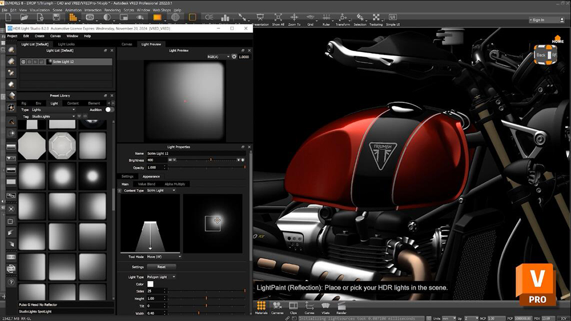The width and height of the screenshot is (571, 321).
Task: Open the Content Type Scrim Light dropdown
Action: tap(161, 191)
